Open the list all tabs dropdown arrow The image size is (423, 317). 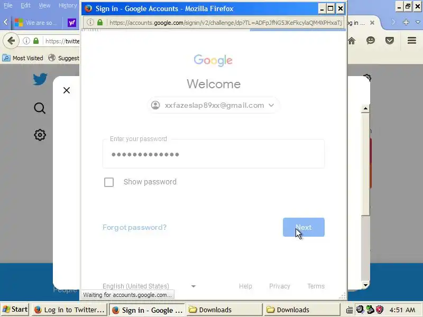(x=418, y=22)
